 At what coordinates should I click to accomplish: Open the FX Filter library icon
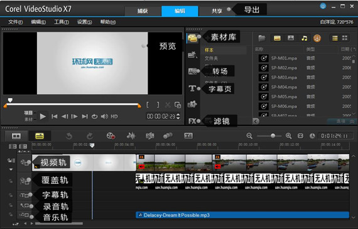[192, 121]
